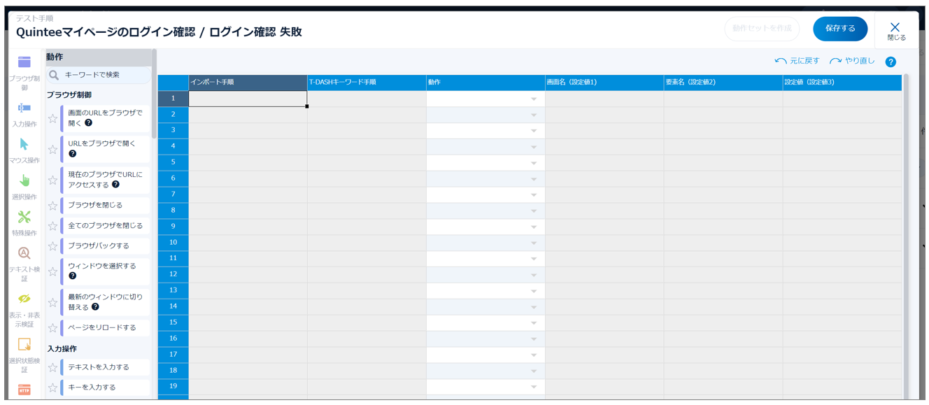This screenshot has height=405, width=929.
Task: Star the ブラウザを閉じる action as favorite
Action: coord(52,206)
